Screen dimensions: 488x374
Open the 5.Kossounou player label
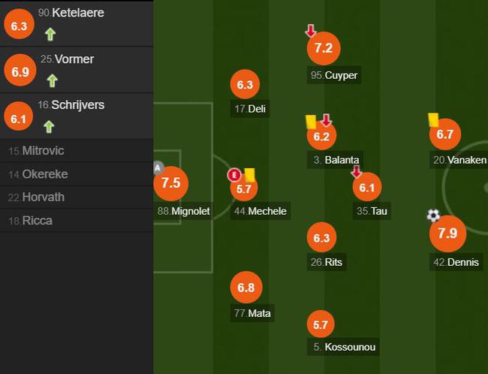(x=343, y=347)
